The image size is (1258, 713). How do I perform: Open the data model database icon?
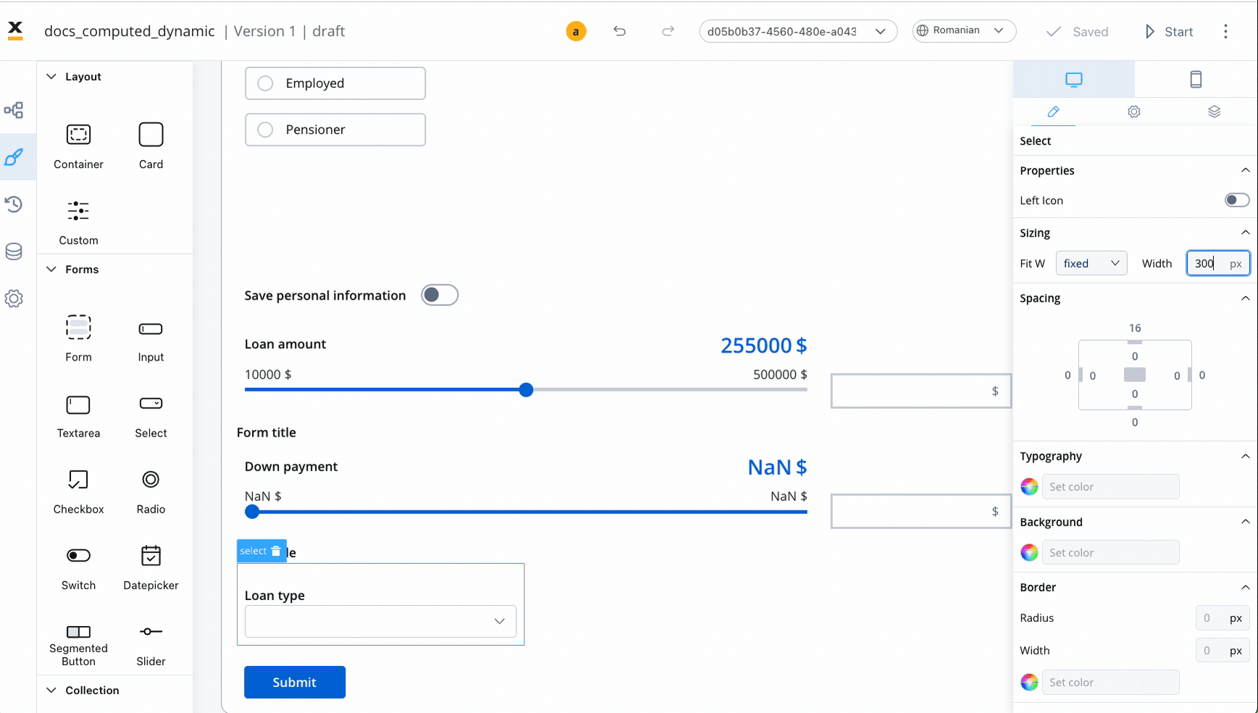[14, 251]
